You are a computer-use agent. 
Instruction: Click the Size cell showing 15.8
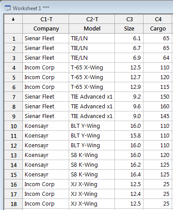pyautogui.click(x=129, y=136)
